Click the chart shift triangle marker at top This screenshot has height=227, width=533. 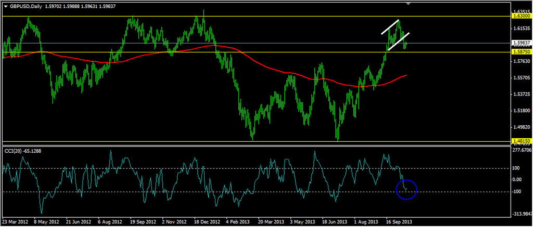[x=408, y=4]
